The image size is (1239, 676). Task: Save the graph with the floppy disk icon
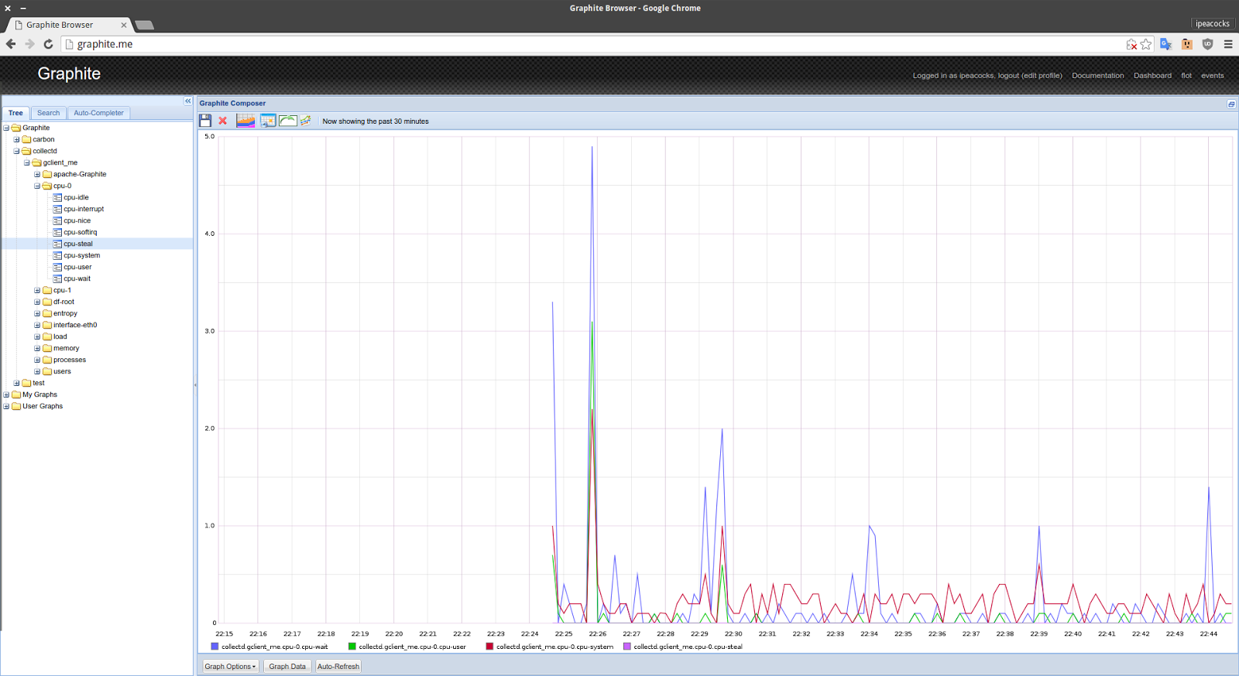[205, 121]
